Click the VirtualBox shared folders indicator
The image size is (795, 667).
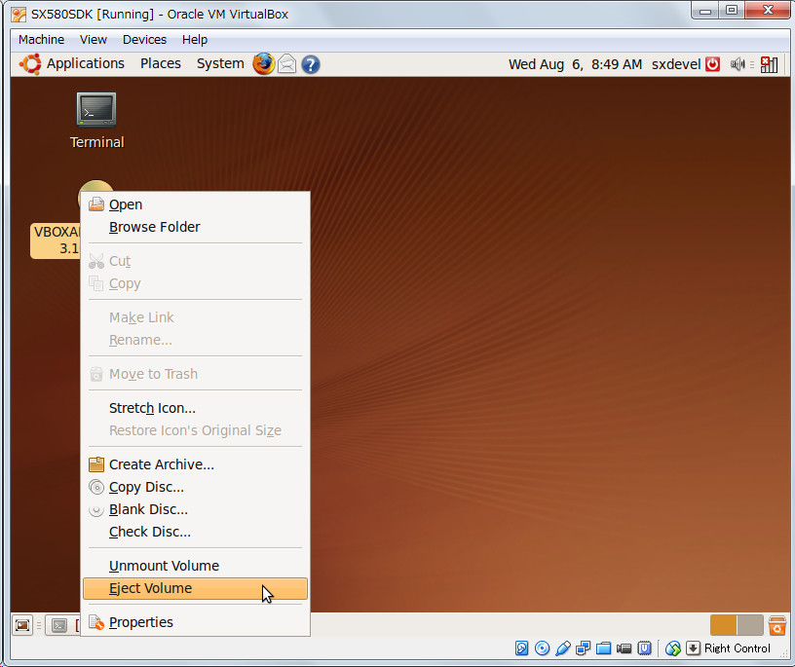tap(603, 648)
